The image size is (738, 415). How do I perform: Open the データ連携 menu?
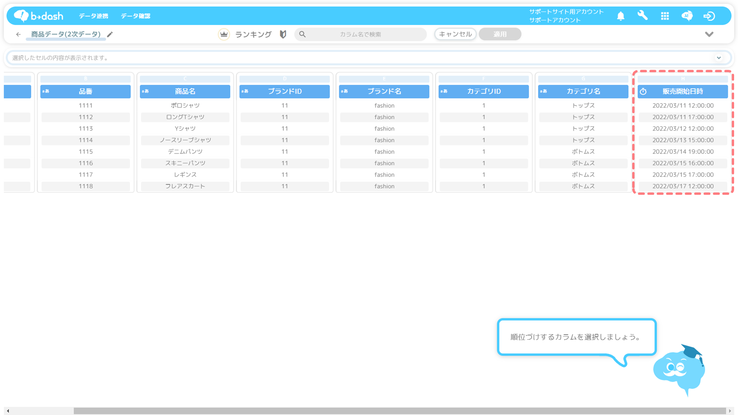click(x=94, y=16)
